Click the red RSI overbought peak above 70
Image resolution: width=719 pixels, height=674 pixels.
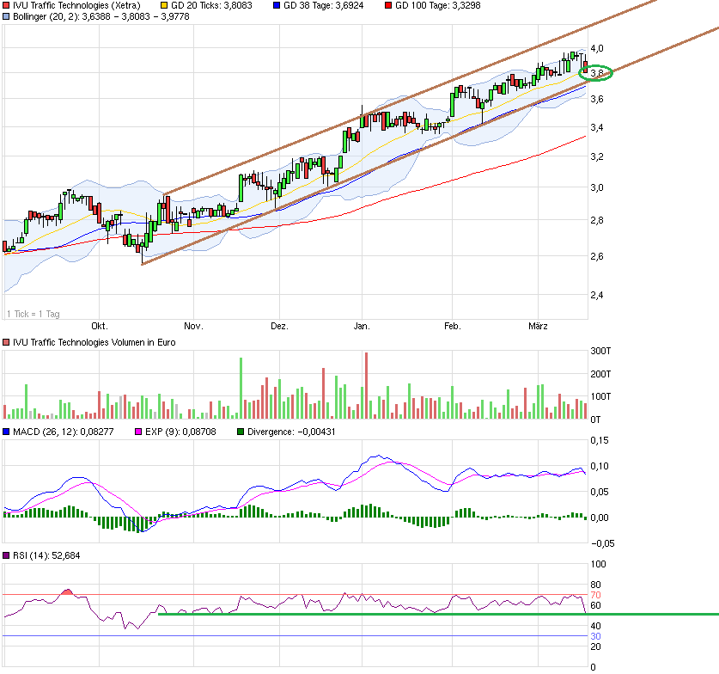click(67, 591)
